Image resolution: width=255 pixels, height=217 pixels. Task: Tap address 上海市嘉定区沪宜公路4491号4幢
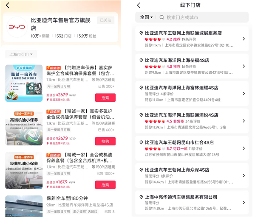tap(194, 100)
